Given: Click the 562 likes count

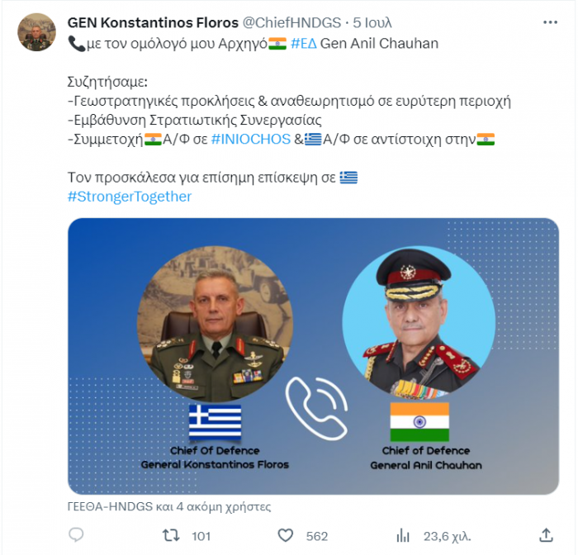Looking at the screenshot, I should pyautogui.click(x=316, y=536).
